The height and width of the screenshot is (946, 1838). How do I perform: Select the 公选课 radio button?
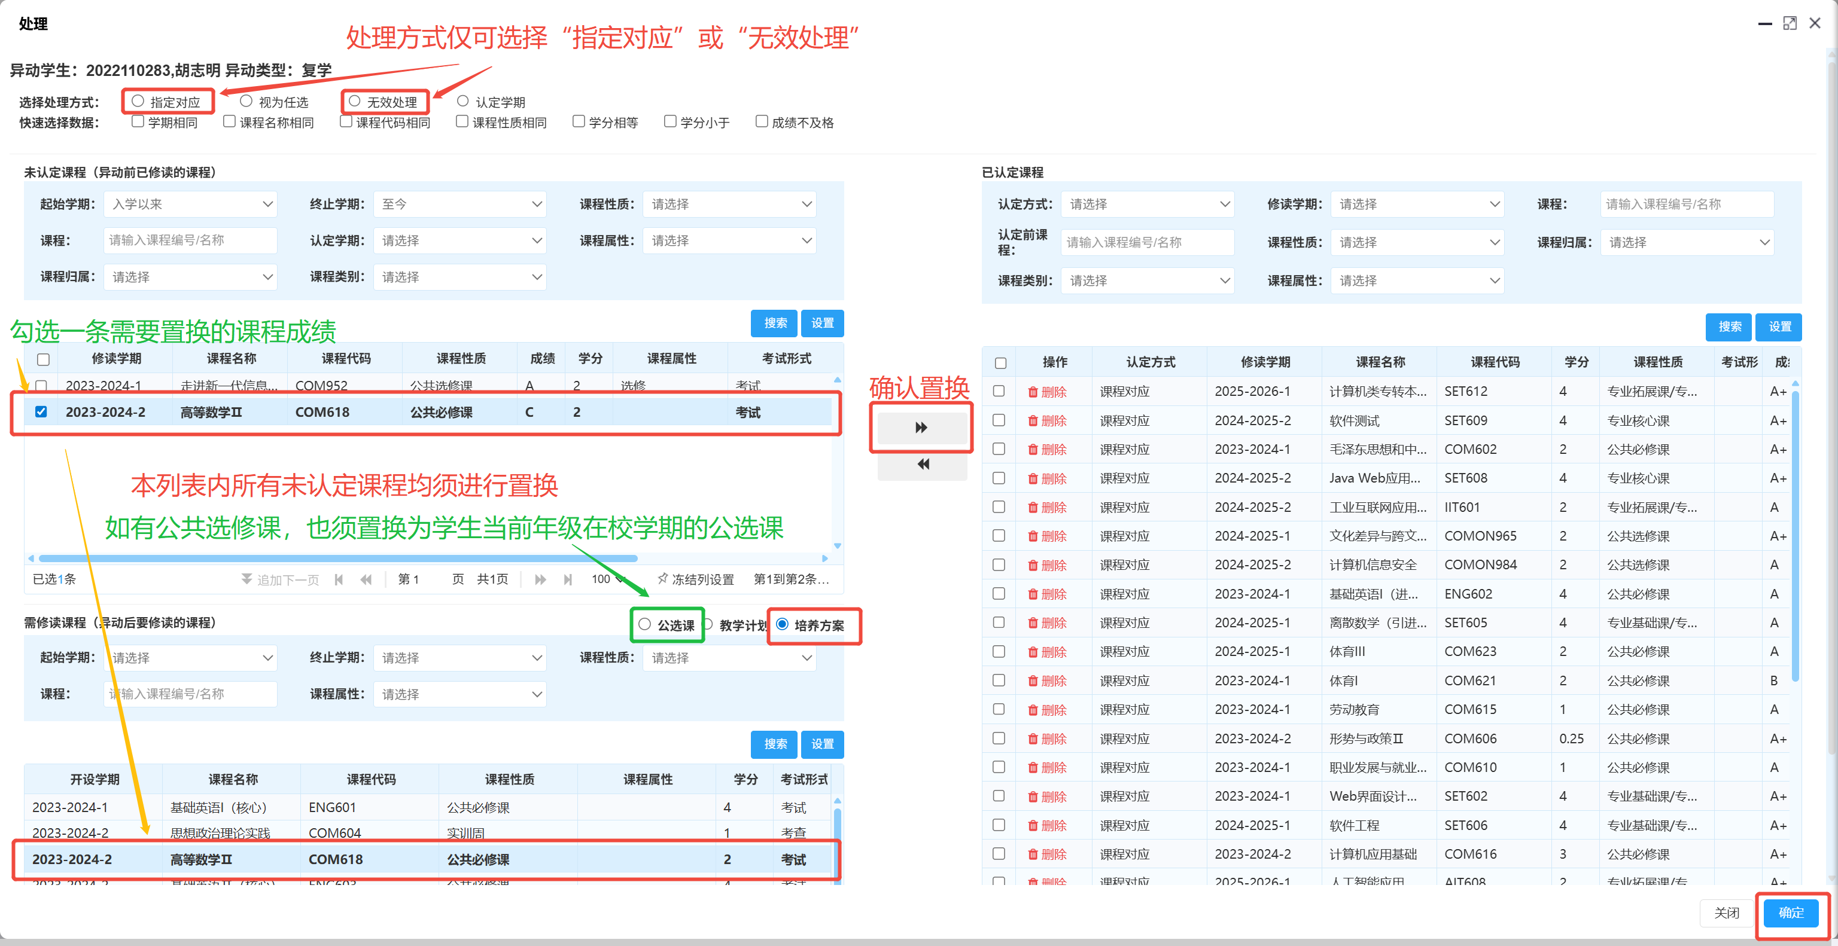coord(645,624)
